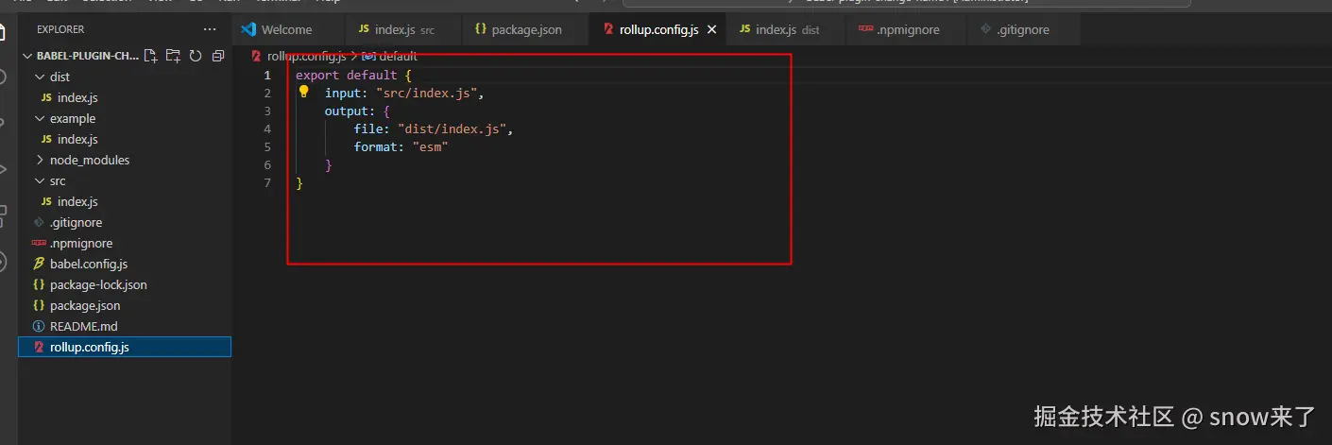This screenshot has height=445, width=1332.
Task: Open index.js under dist folder
Action: (x=125, y=97)
